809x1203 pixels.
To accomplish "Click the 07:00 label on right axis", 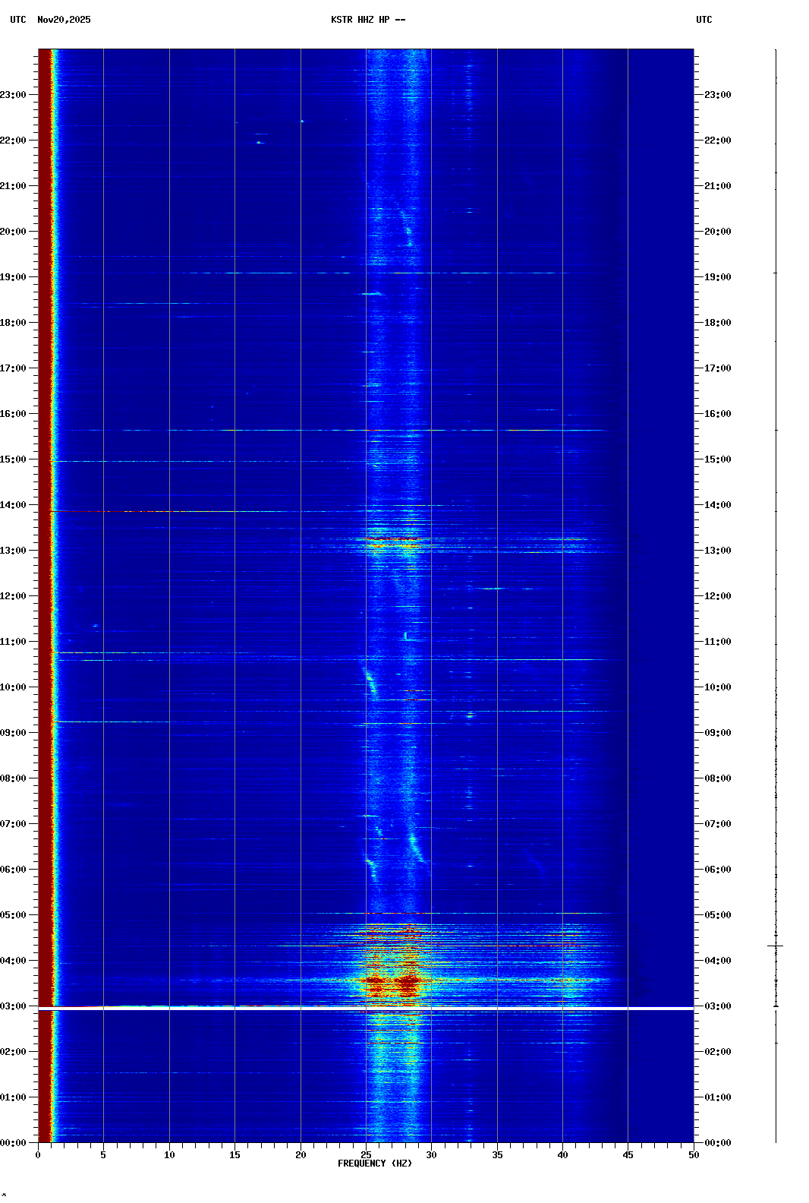I will 717,824.
